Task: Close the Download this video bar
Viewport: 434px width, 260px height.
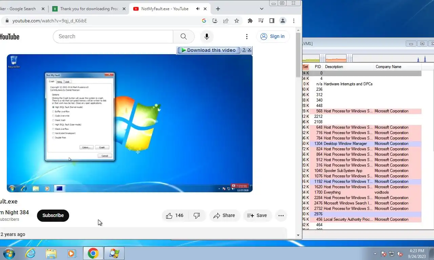Action: [x=249, y=50]
